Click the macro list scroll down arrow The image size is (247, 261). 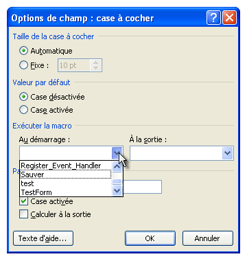pos(117,190)
